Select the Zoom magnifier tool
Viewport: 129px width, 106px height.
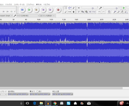66,12
